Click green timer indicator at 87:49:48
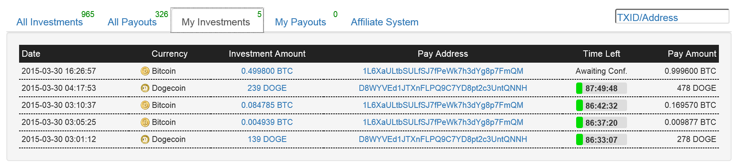The height and width of the screenshot is (165, 734). click(579, 88)
